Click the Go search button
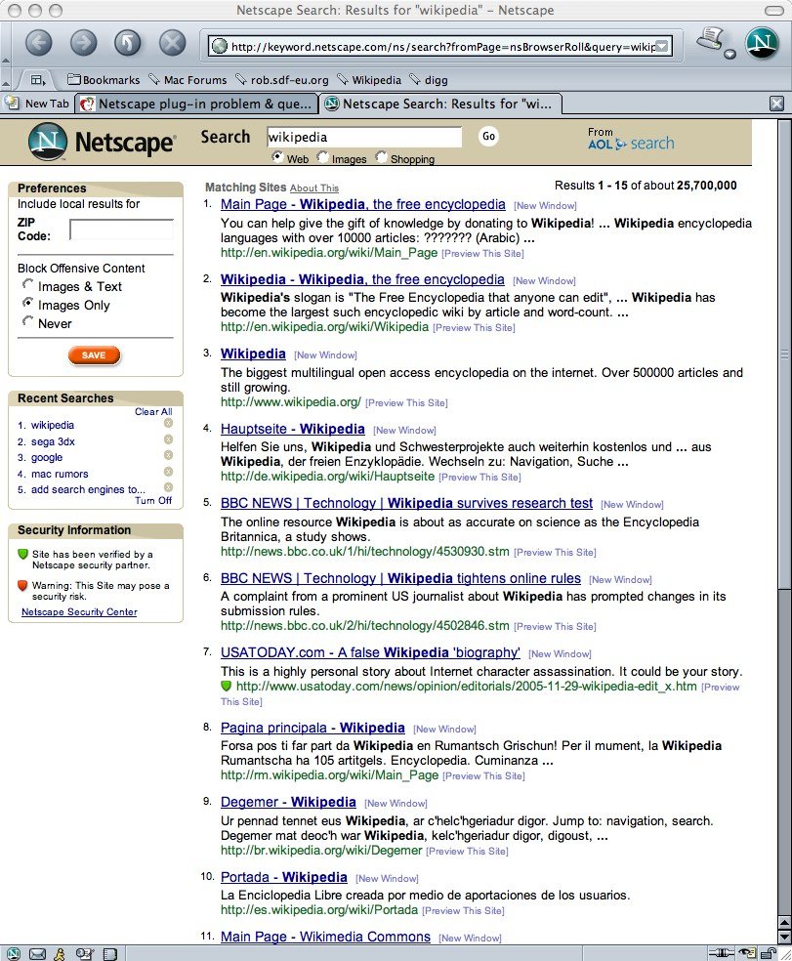Viewport: 792px width, 961px height. [x=488, y=136]
